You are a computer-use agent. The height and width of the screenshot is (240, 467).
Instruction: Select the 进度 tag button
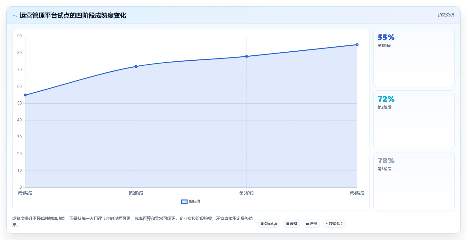click(x=311, y=223)
